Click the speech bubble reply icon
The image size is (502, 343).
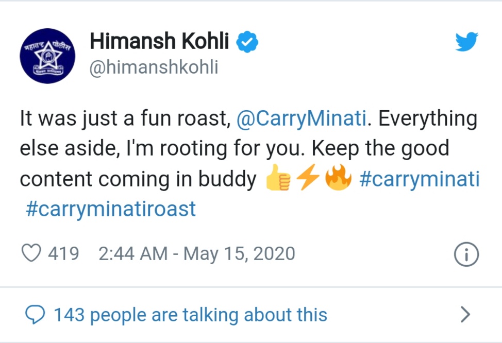(35, 315)
